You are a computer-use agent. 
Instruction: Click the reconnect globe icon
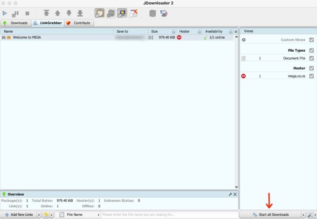[x=164, y=14]
